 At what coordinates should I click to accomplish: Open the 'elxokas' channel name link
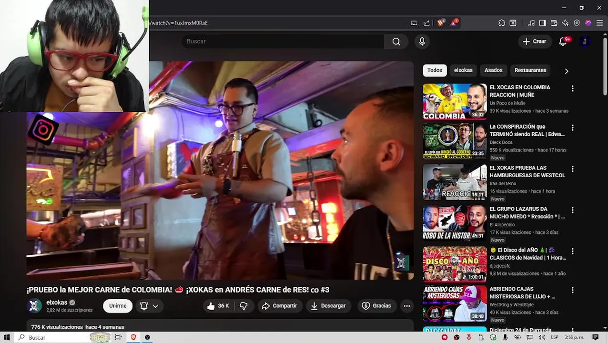57,303
